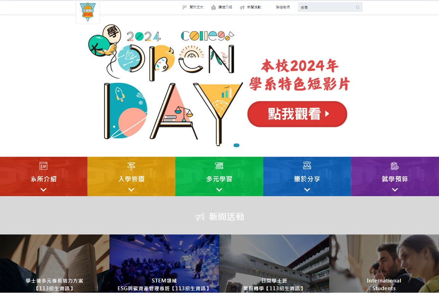This screenshot has height=293, width=439.
Task: Expand the 入學管道 chevron
Action: [131, 190]
